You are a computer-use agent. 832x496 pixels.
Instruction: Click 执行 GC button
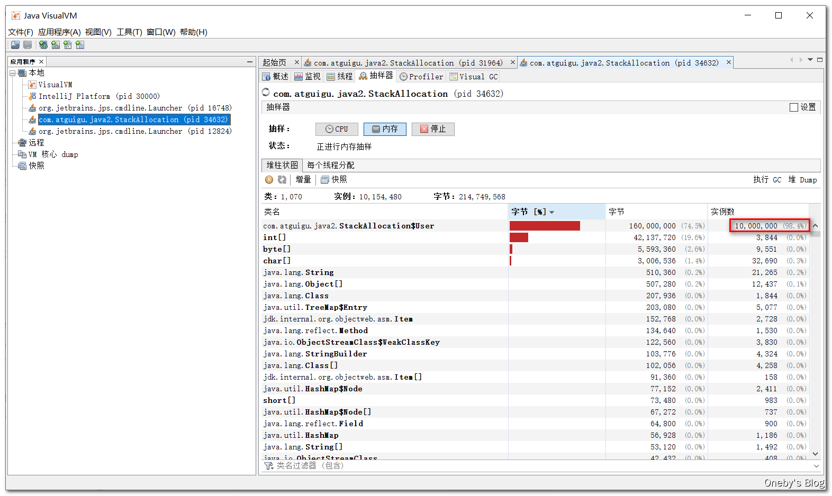coord(767,180)
